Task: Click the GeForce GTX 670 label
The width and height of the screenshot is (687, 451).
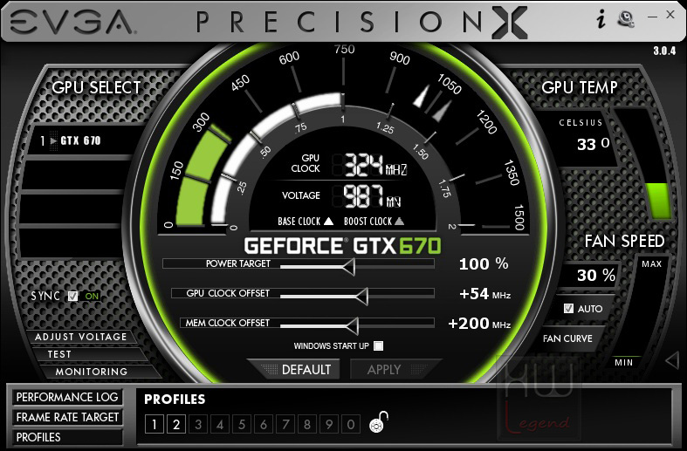Action: coord(342,246)
